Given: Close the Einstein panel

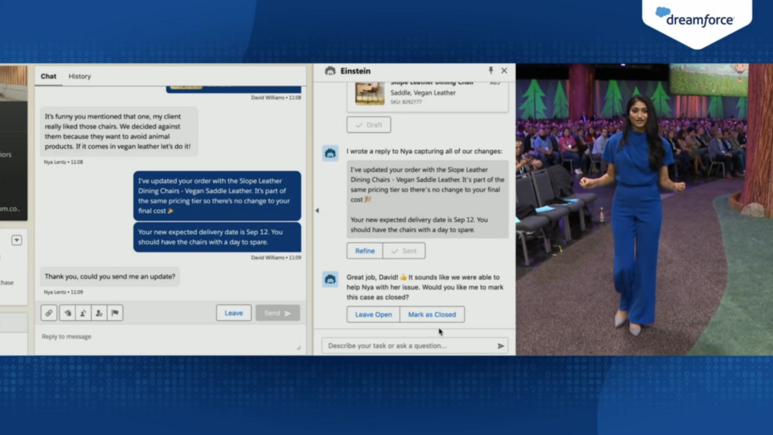Looking at the screenshot, I should (x=504, y=71).
